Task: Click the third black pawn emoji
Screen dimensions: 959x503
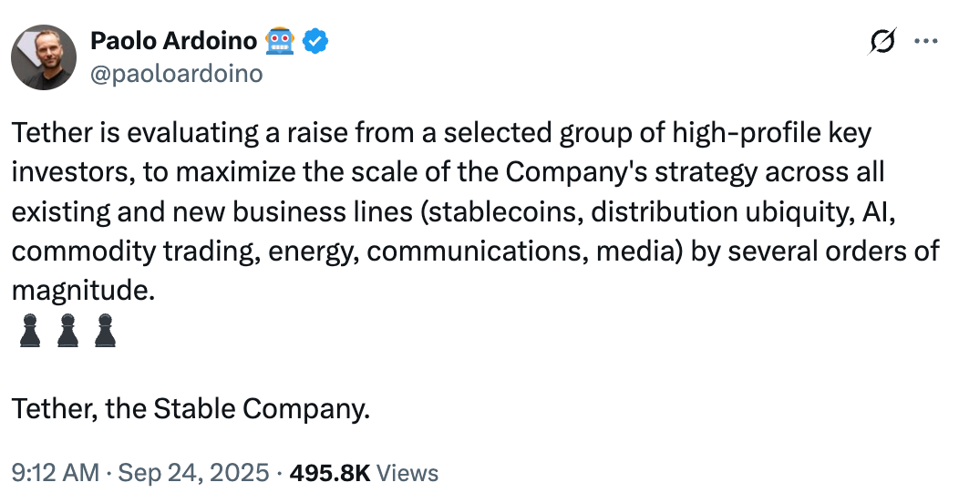Action: click(x=105, y=331)
